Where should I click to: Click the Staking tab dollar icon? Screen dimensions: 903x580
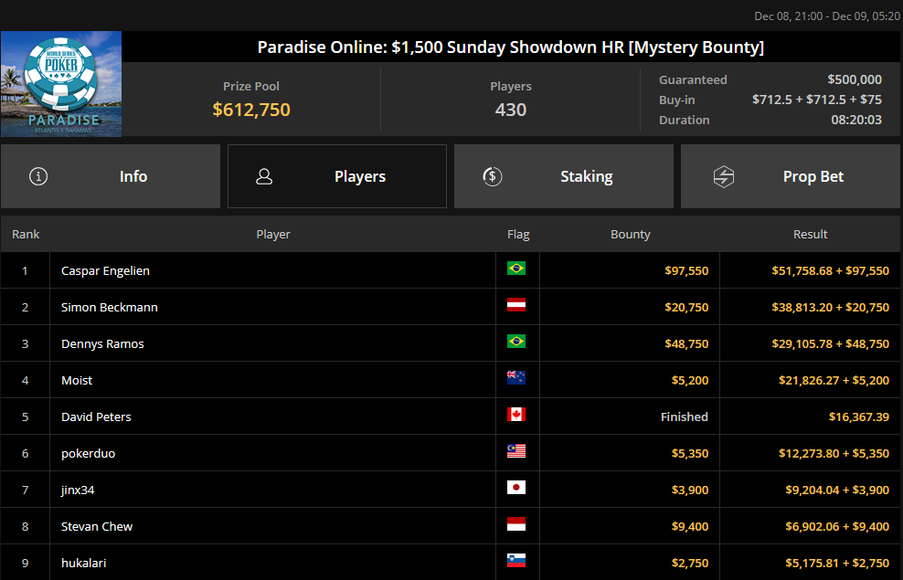pos(492,176)
